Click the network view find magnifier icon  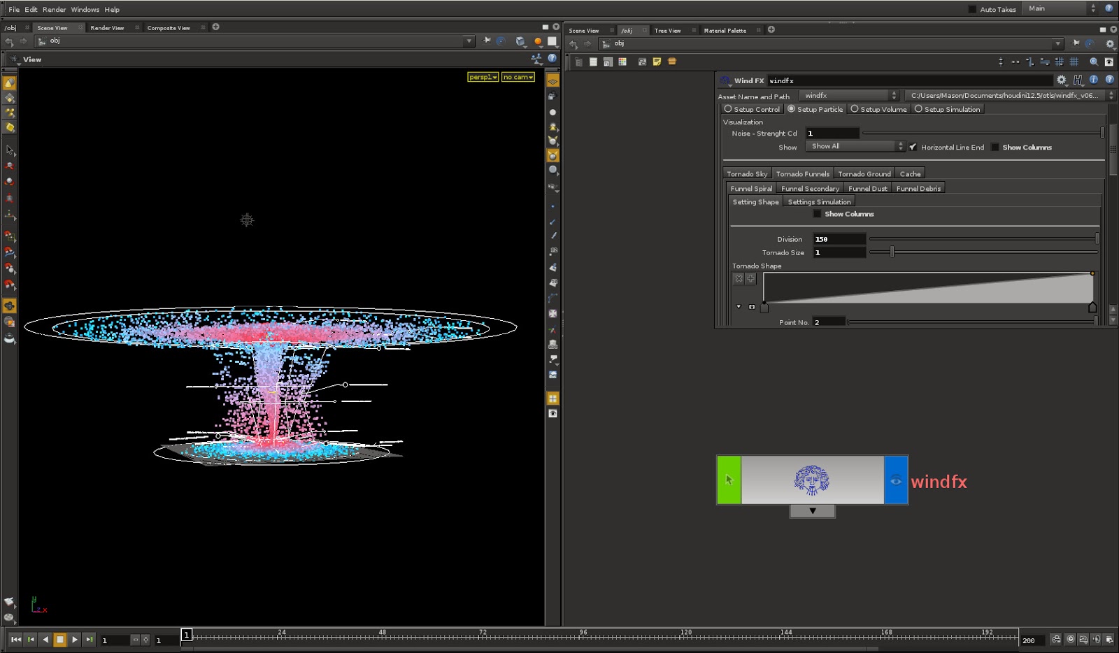click(x=1094, y=62)
